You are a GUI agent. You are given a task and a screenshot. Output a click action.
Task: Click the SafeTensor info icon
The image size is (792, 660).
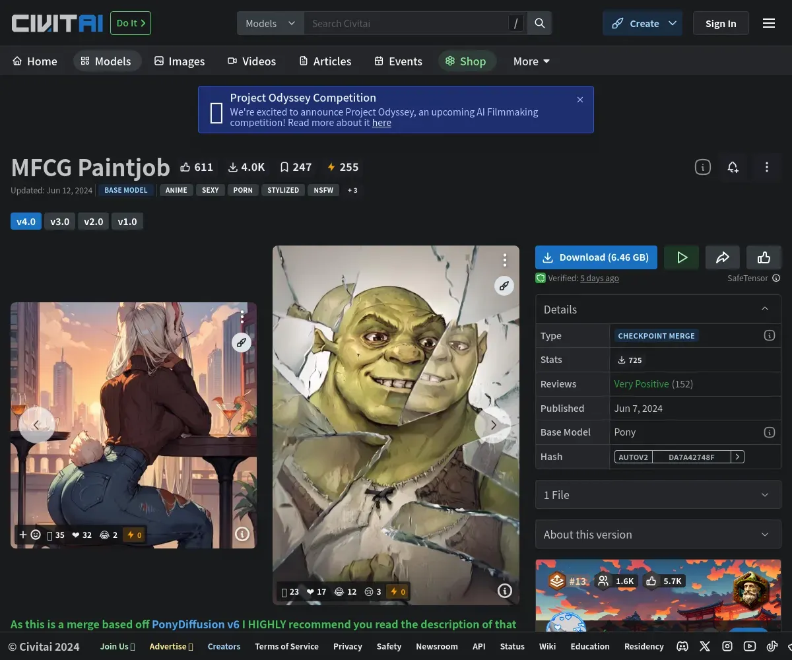(776, 279)
